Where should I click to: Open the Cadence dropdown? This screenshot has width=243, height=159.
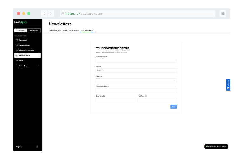tap(136, 80)
